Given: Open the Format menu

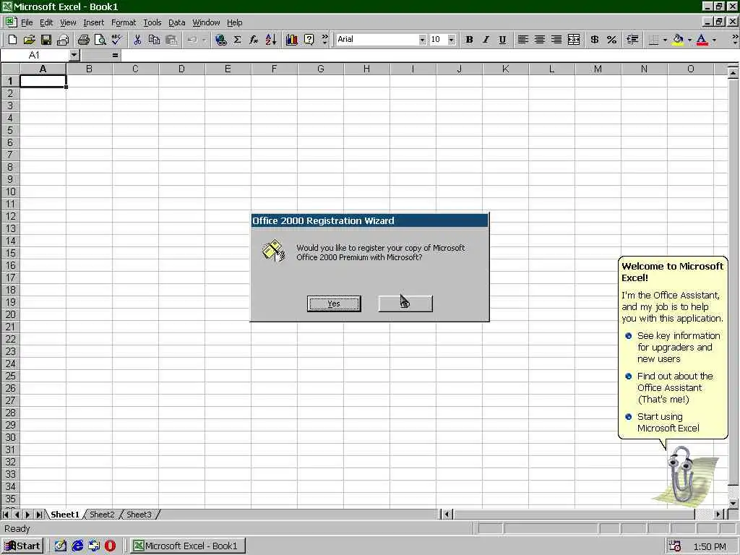Looking at the screenshot, I should 123,22.
